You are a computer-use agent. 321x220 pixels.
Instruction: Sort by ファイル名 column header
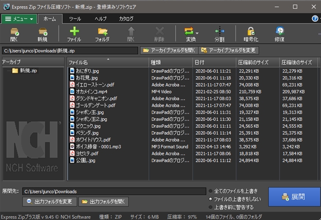pos(108,62)
